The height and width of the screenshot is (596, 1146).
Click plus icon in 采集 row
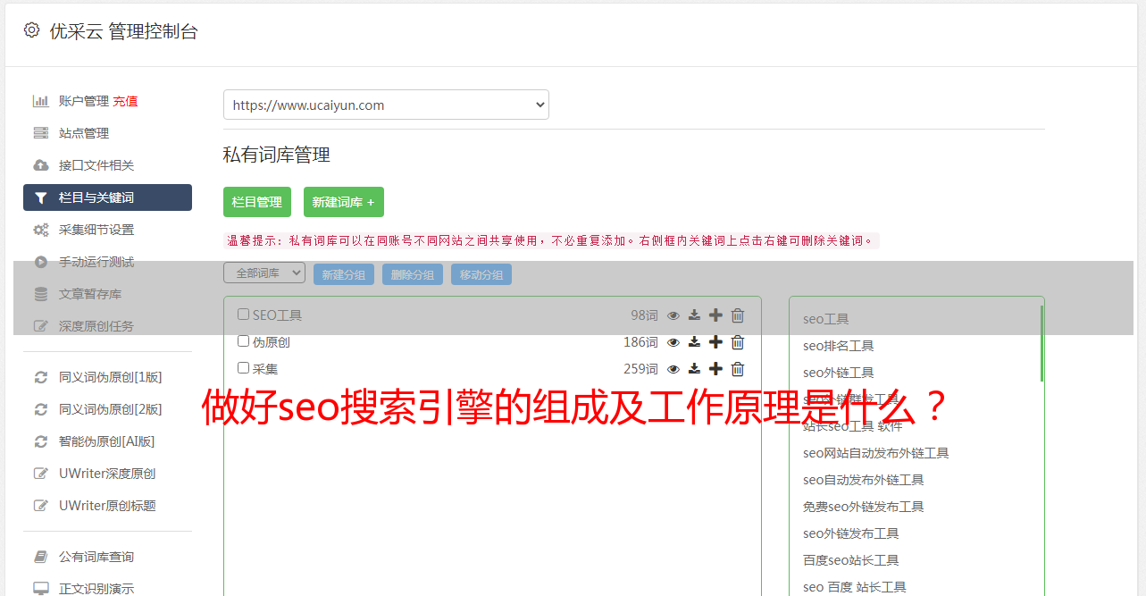(x=715, y=369)
